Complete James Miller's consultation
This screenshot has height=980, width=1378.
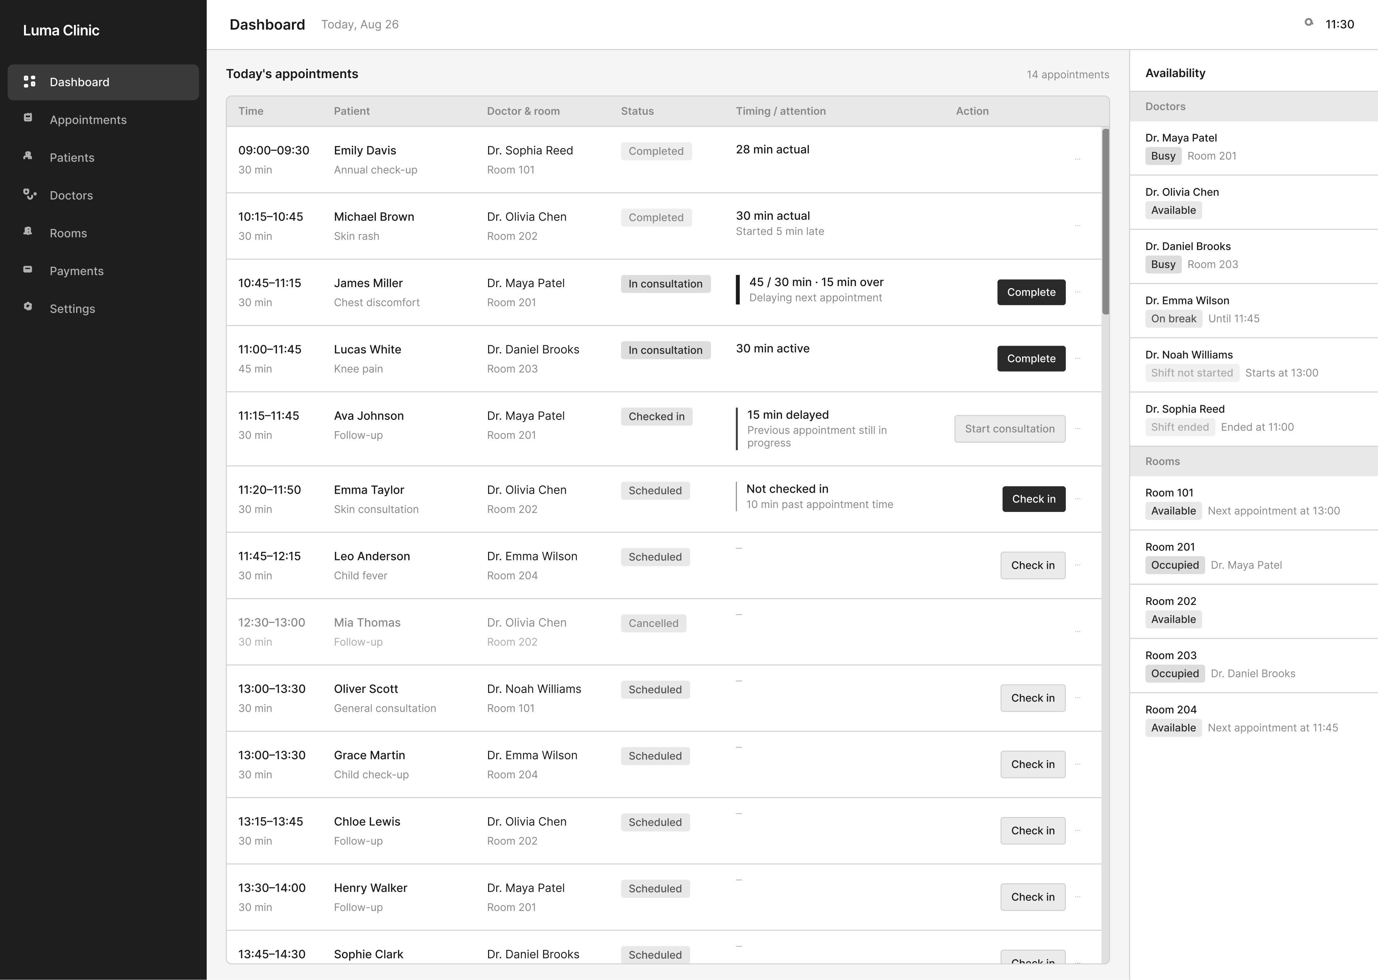click(x=1031, y=292)
